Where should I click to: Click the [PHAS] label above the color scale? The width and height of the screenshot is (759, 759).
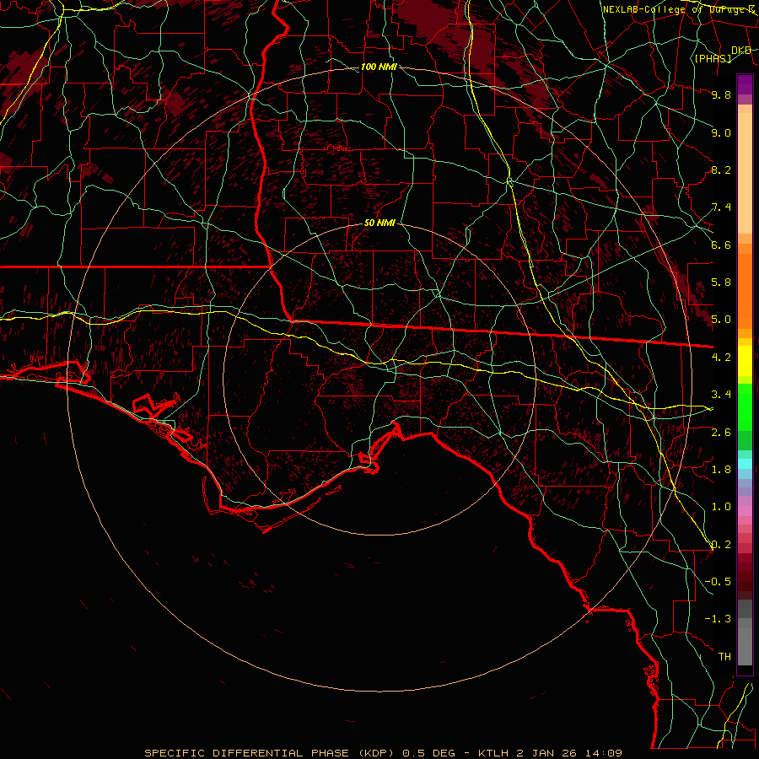tap(713, 58)
